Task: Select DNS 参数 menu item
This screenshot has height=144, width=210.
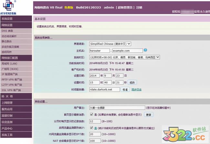Action: tap(16, 31)
